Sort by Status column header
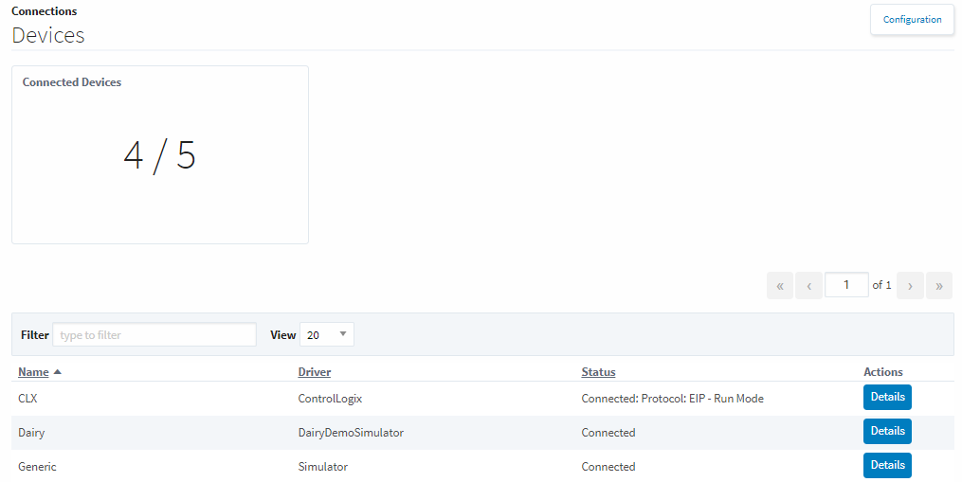962x482 pixels. (598, 371)
